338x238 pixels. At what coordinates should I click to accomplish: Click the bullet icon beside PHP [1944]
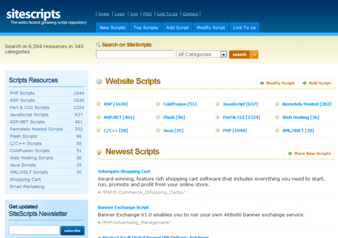(218, 131)
